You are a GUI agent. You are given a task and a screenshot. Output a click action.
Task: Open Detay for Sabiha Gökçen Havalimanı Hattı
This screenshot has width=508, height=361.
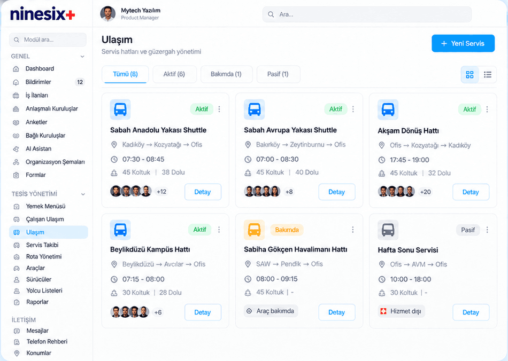pos(337,312)
